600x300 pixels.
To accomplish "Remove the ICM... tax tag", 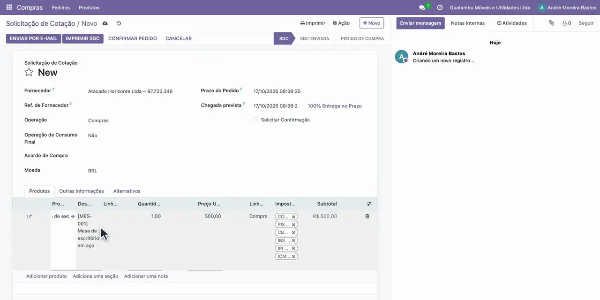I will (293, 256).
